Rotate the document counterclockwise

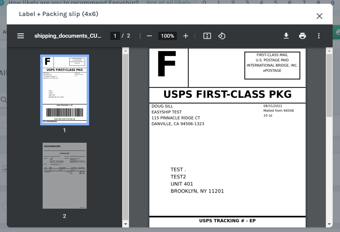click(x=222, y=36)
